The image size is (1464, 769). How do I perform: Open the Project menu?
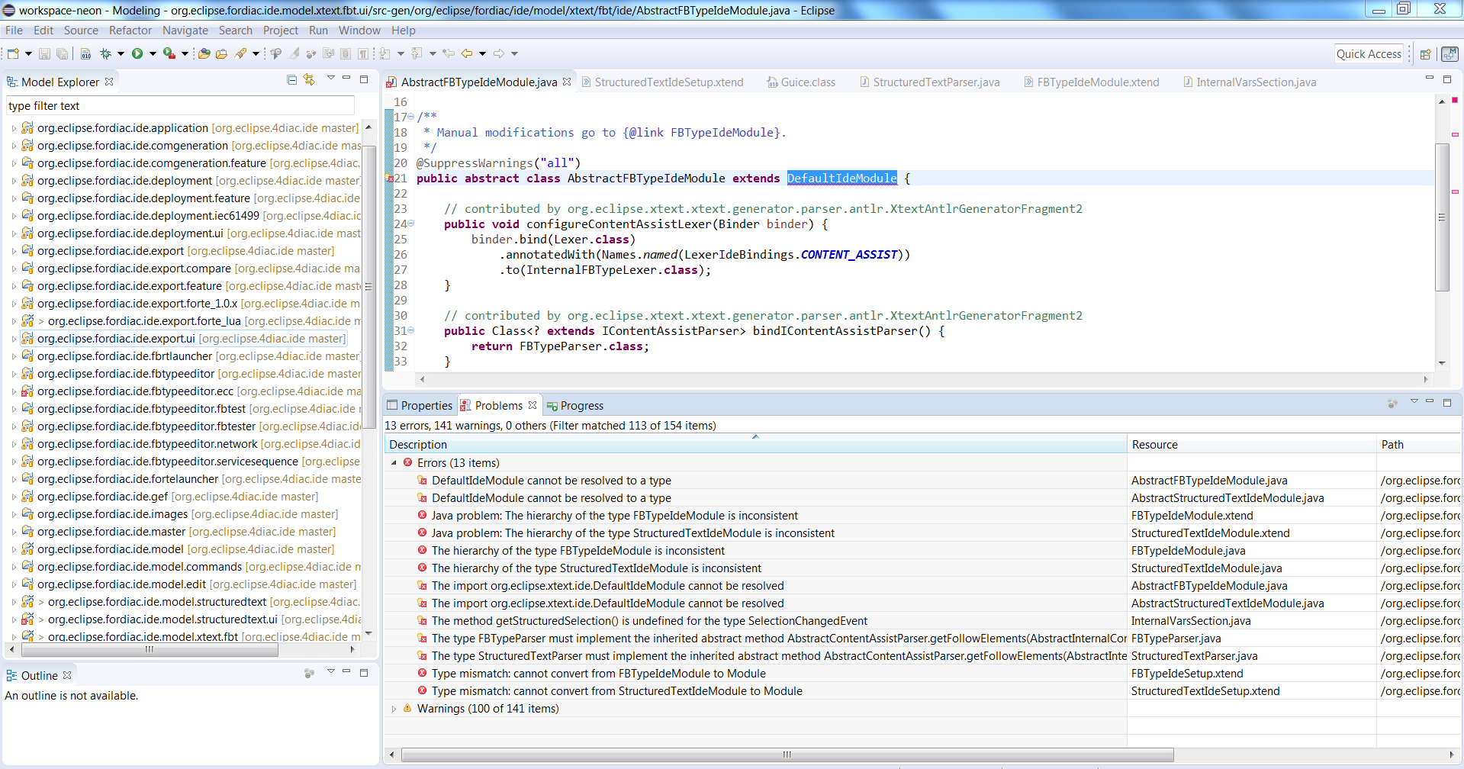tap(281, 31)
